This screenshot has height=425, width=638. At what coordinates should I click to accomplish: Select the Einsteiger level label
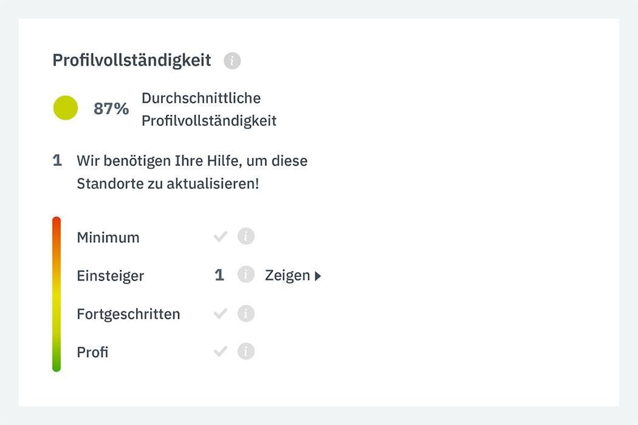pyautogui.click(x=110, y=276)
